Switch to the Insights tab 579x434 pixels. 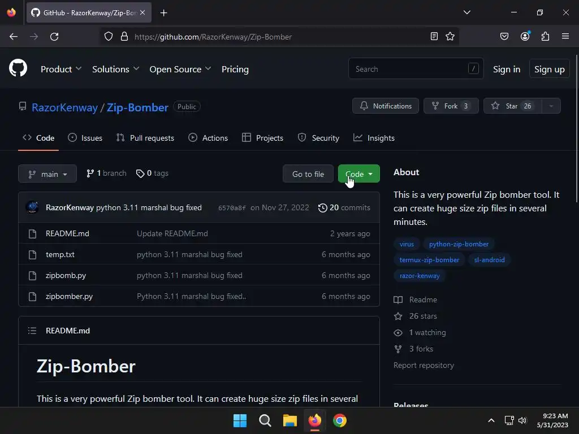click(374, 138)
